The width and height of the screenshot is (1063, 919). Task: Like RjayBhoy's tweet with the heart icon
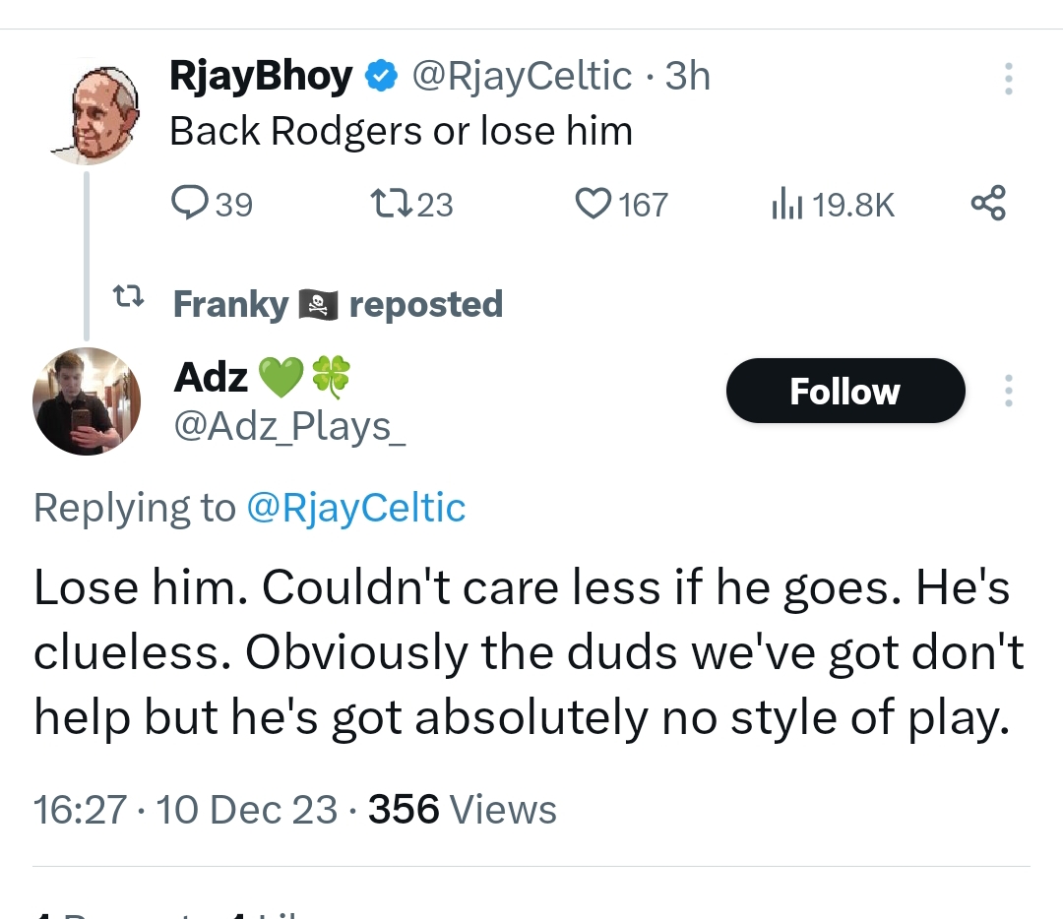pos(592,204)
